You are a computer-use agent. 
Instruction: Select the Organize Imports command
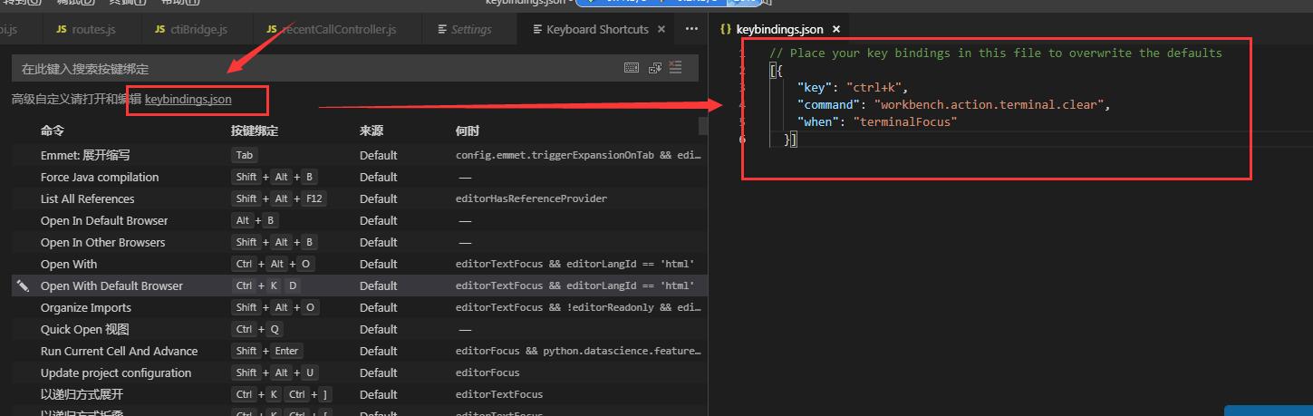click(86, 307)
